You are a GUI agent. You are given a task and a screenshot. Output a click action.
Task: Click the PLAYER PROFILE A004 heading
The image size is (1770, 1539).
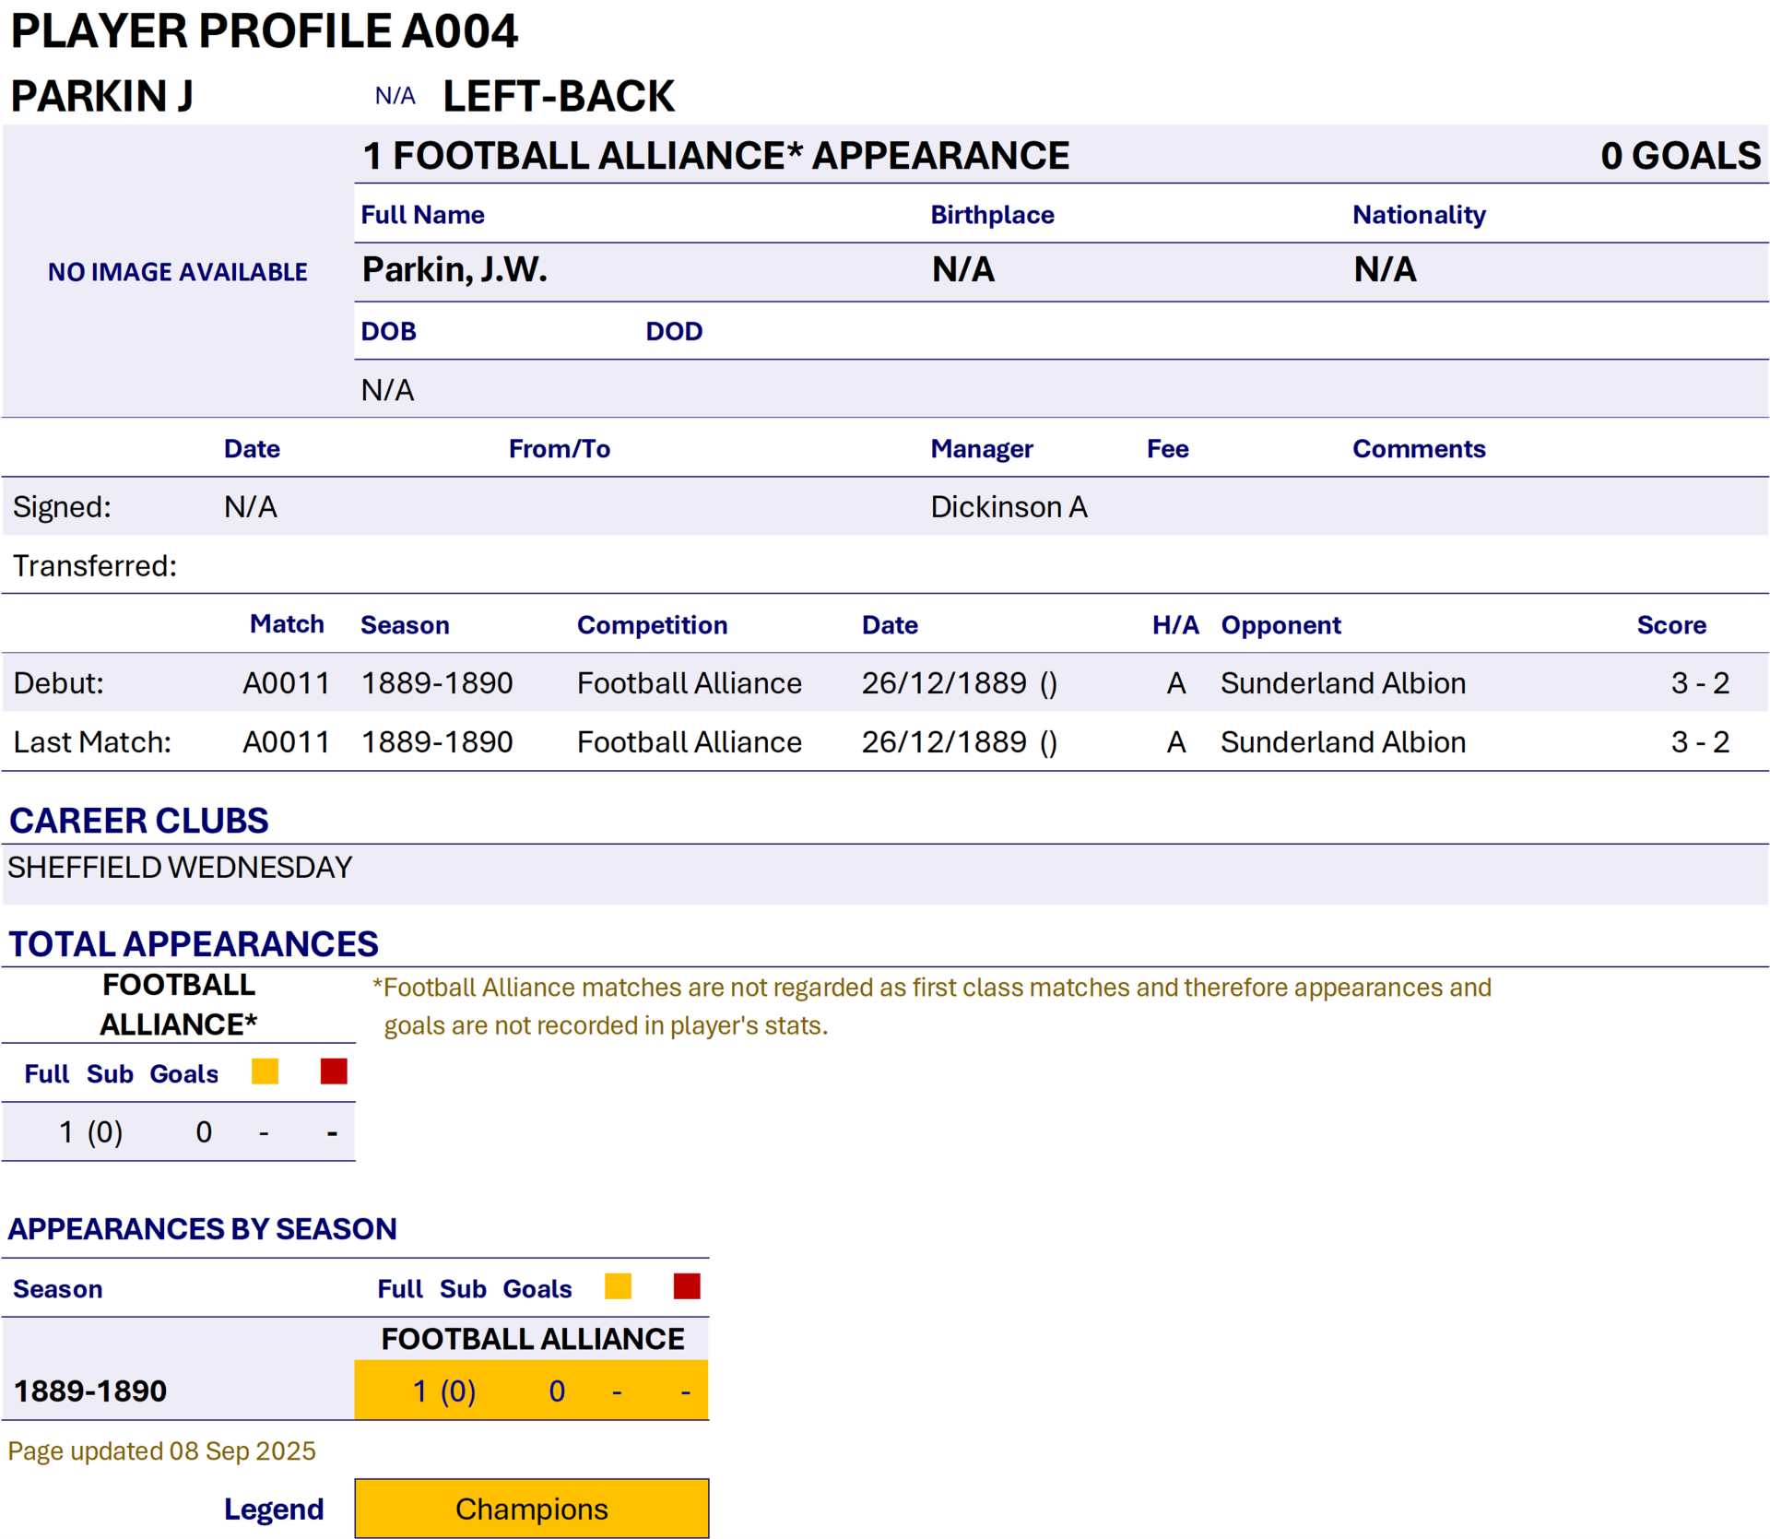pyautogui.click(x=265, y=31)
